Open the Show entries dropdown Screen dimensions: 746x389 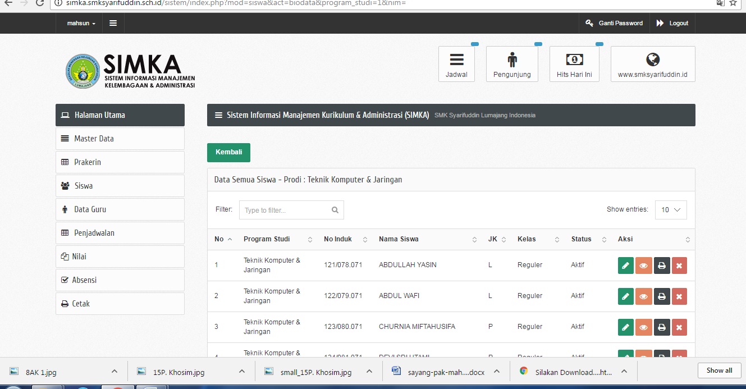point(671,210)
